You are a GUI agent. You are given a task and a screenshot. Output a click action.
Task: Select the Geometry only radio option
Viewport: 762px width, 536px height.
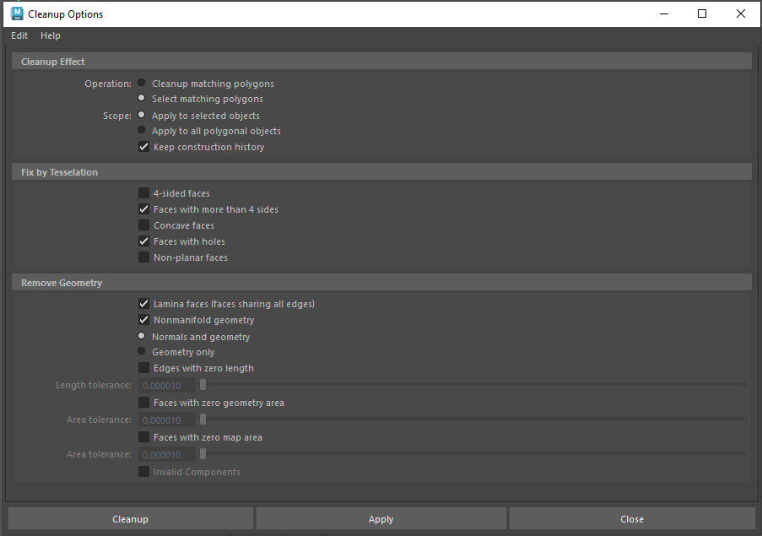coord(142,352)
